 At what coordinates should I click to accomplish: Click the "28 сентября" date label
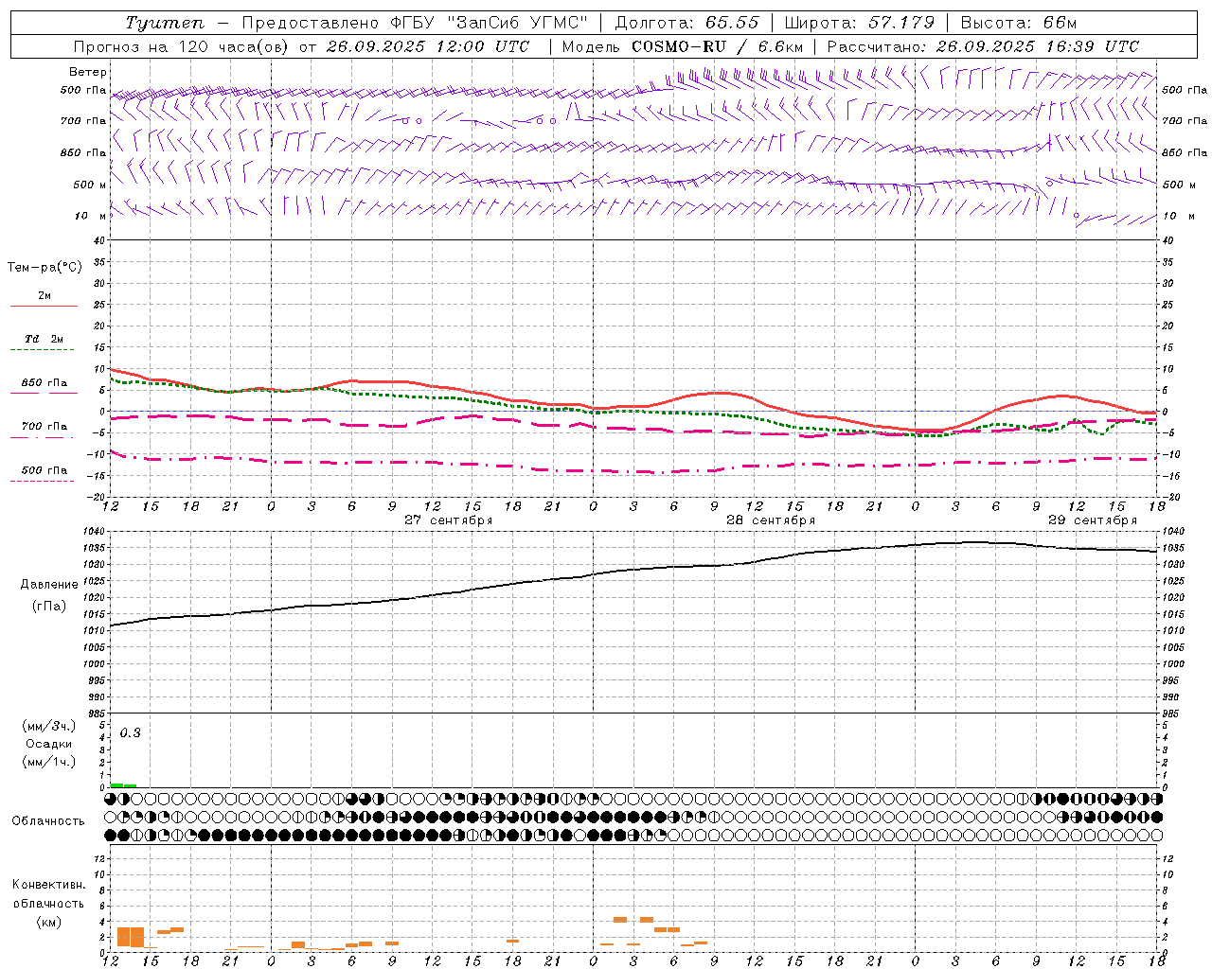[x=770, y=520]
